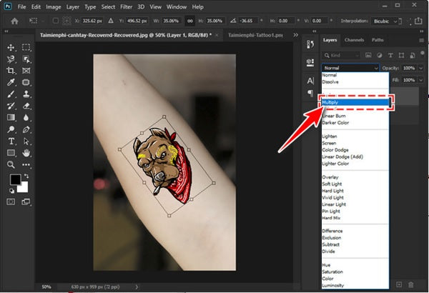429x293 pixels.
Task: Select the Eyedropper tool
Action: coord(11,82)
